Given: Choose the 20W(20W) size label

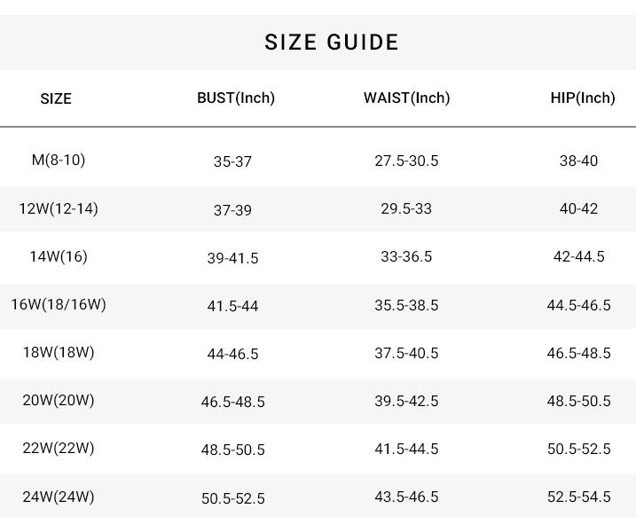Looking at the screenshot, I should (x=59, y=400).
